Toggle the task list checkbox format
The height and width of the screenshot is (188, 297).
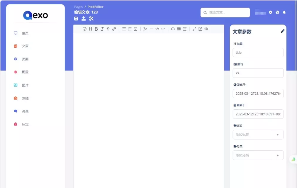coord(136,29)
